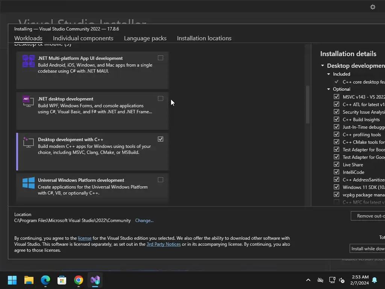Click the install location path text
This screenshot has height=289, width=385.
coord(73,221)
